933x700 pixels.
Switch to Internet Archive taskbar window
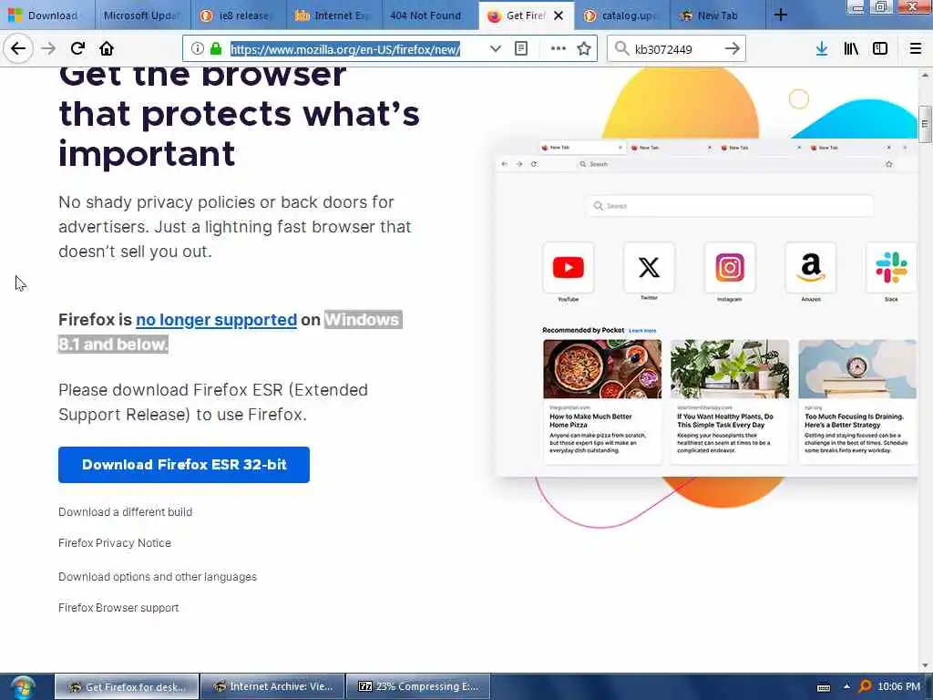tap(272, 686)
